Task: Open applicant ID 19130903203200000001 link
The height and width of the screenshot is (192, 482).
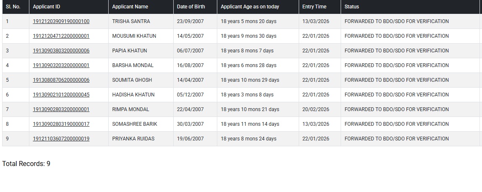Action: click(61, 65)
